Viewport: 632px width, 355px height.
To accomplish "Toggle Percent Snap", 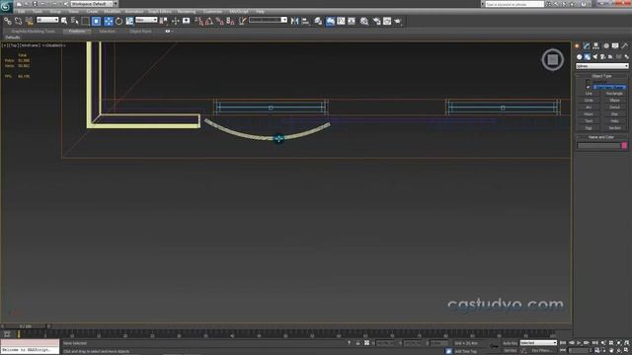I will click(219, 21).
